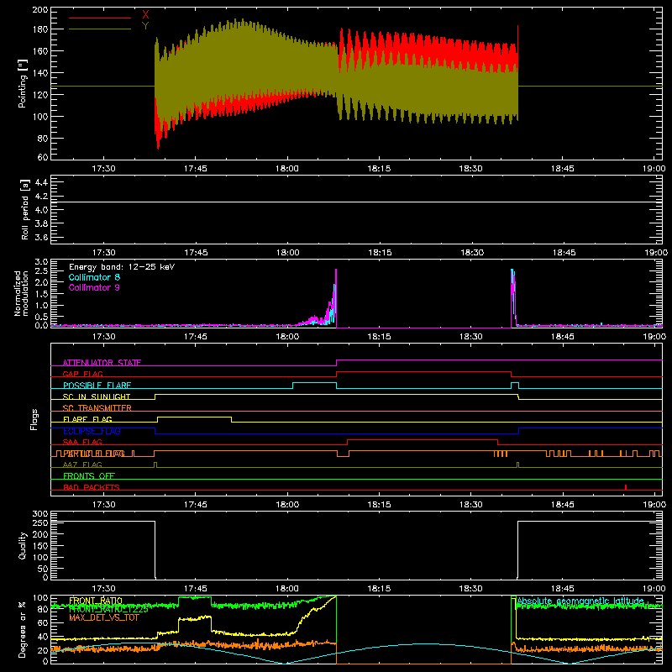Click the FRONTS_OFF flag label
672x672 pixels.
coord(89,476)
